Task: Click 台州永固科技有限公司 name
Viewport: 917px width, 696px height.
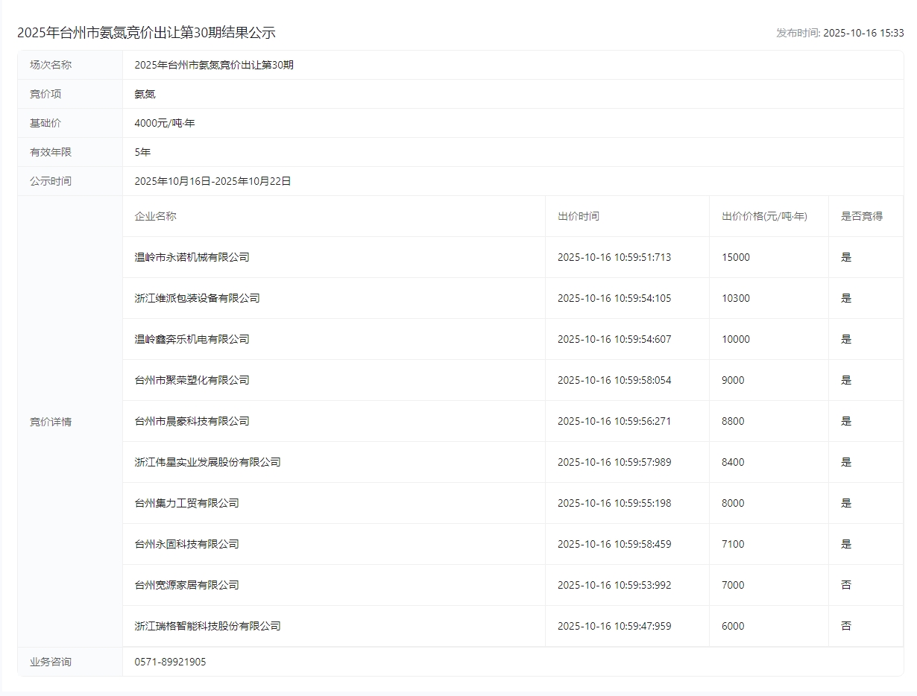Action: click(x=186, y=544)
